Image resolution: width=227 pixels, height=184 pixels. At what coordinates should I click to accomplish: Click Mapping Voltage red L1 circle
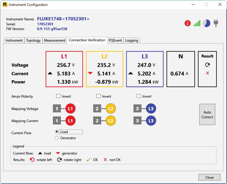coord(70,109)
